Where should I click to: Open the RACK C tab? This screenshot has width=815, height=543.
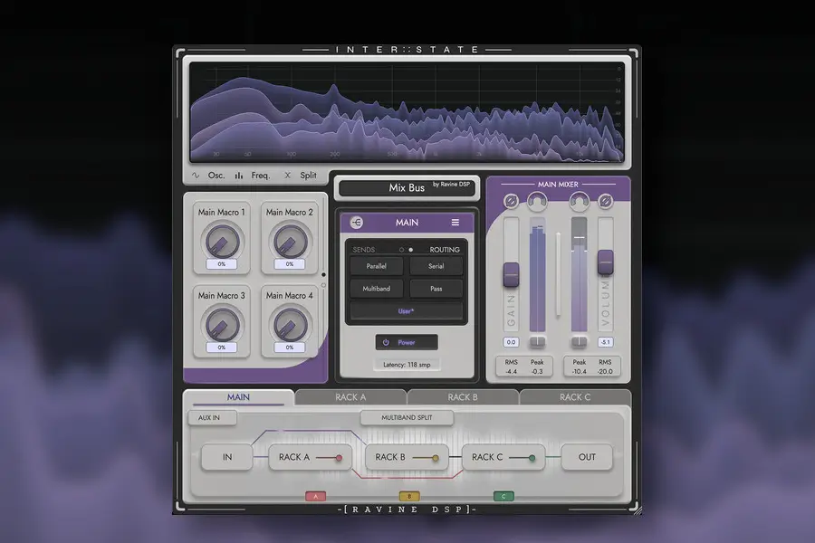point(575,397)
